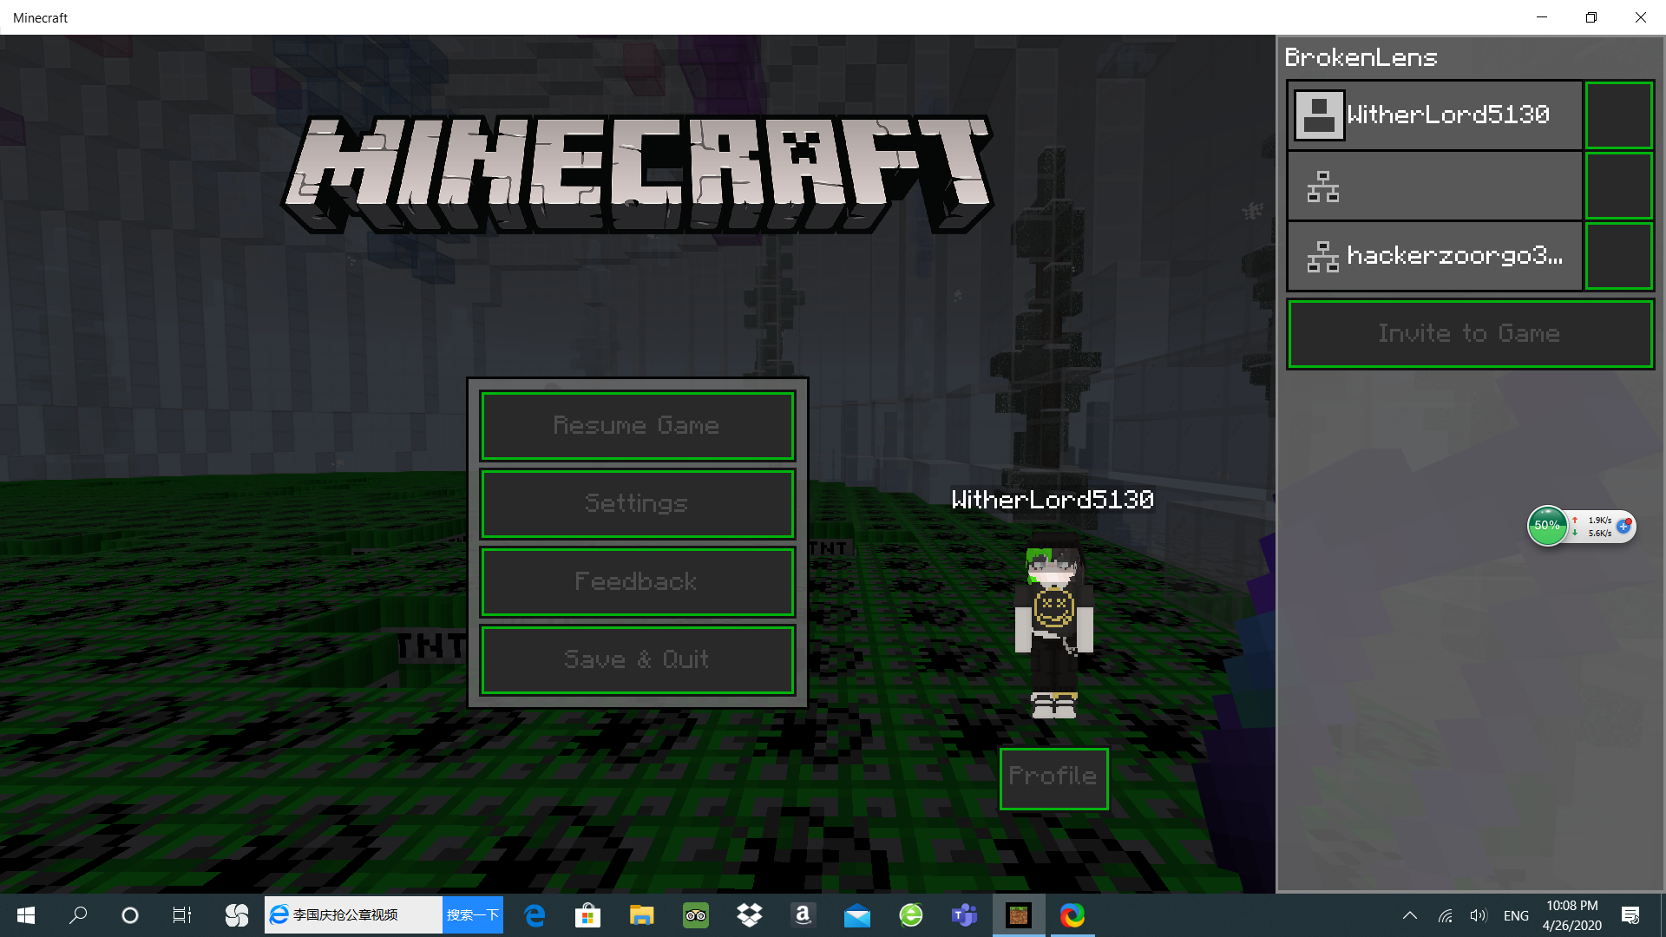Viewport: 1666px width, 937px height.
Task: Click the blue 搜索一下 search button
Action: (473, 915)
